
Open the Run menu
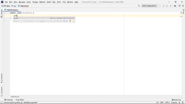[54, 2]
